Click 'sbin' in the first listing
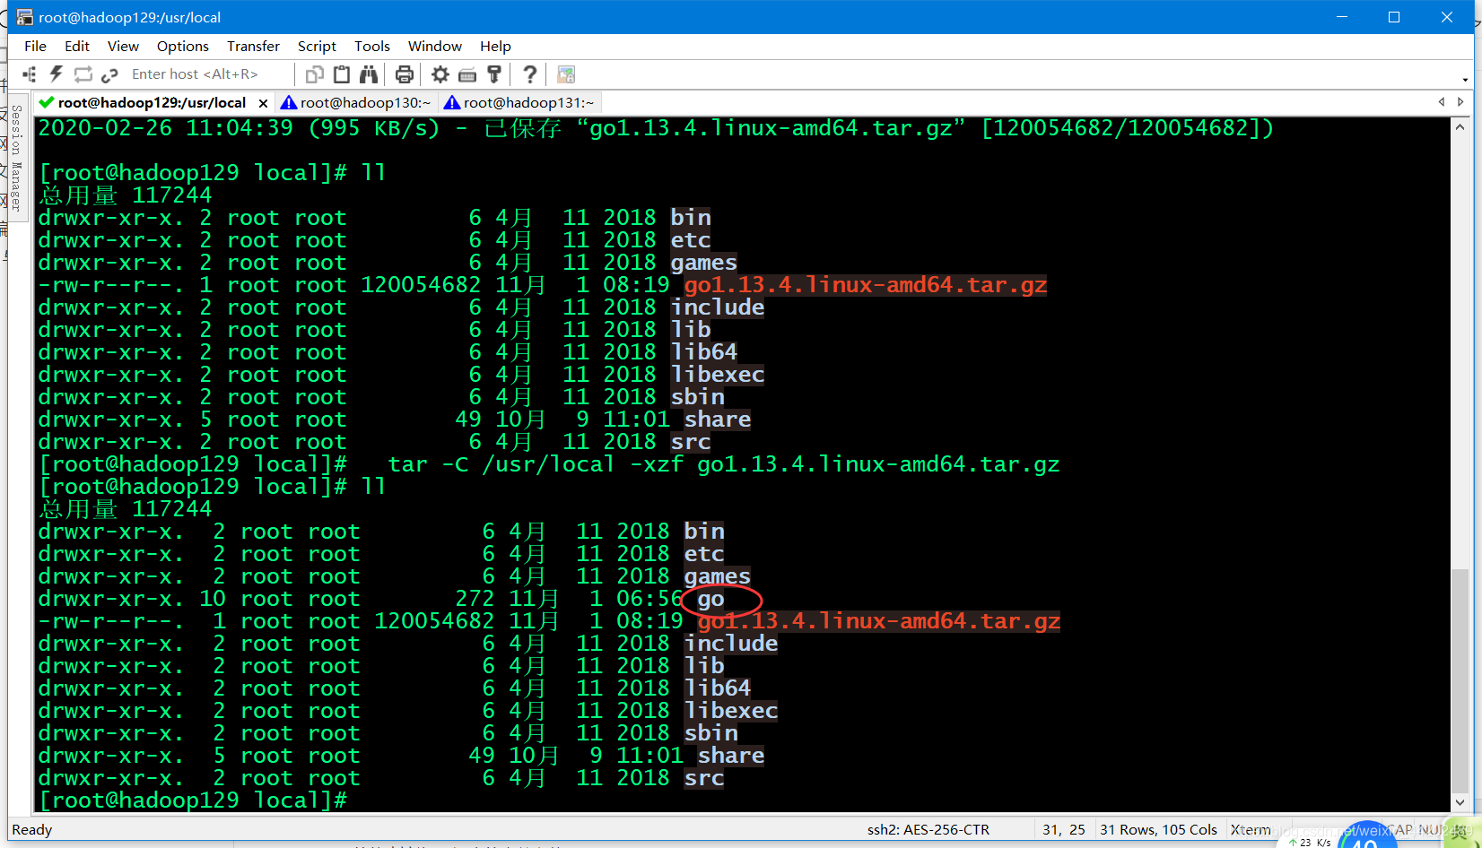Image resolution: width=1482 pixels, height=848 pixels. coord(697,397)
